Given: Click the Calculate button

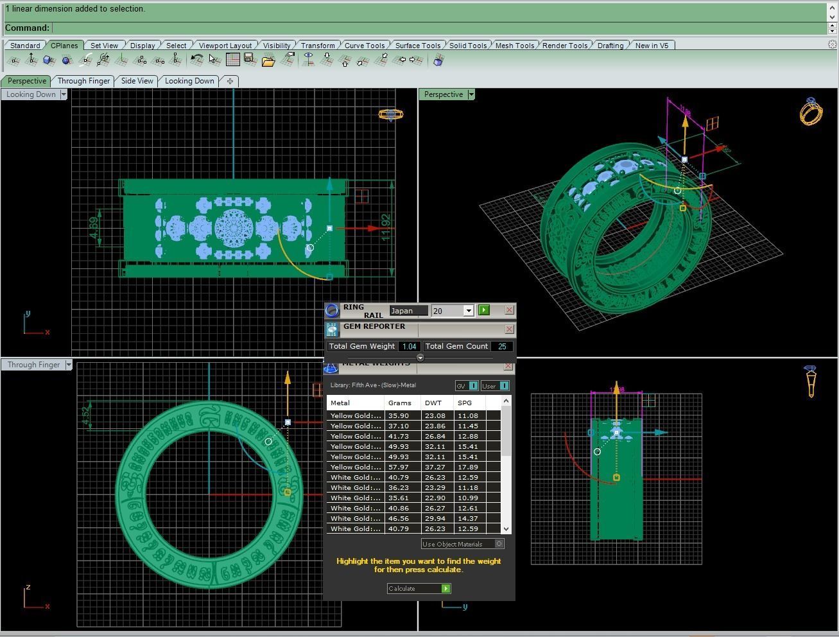Looking at the screenshot, I should click(x=419, y=588).
